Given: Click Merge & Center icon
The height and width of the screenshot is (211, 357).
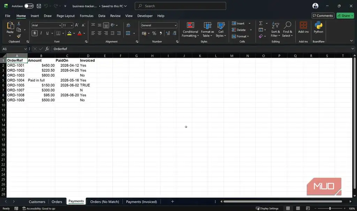Looking at the screenshot, I should point(128,33).
